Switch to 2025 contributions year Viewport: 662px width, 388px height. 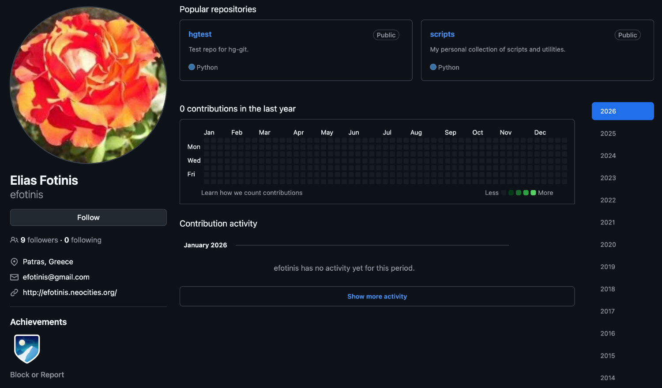[608, 134]
